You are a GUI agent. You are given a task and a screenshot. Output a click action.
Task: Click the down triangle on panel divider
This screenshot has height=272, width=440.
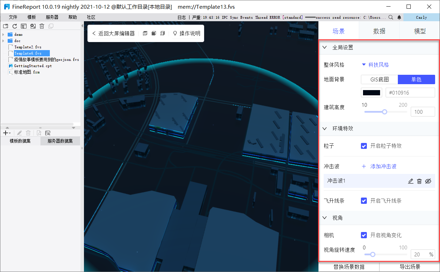tap(74, 128)
